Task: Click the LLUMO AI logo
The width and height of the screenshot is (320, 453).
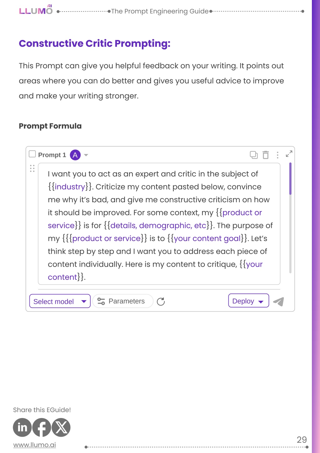Action: 36,10
